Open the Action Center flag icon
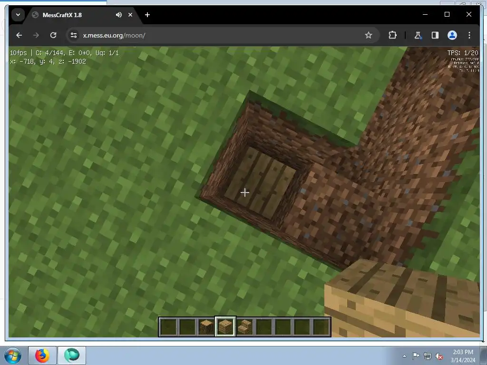The width and height of the screenshot is (487, 365). (416, 356)
